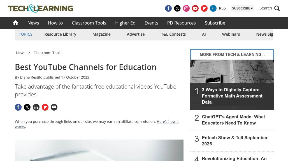Select Subscribe in the dark nav bar

(215, 23)
